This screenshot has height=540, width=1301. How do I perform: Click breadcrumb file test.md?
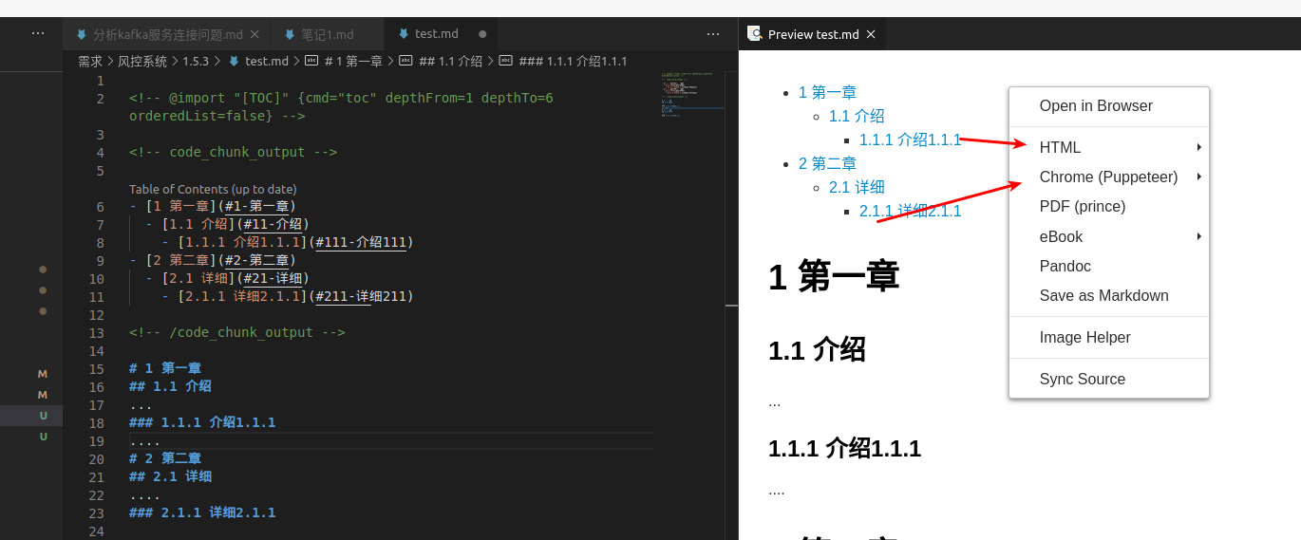(x=267, y=61)
